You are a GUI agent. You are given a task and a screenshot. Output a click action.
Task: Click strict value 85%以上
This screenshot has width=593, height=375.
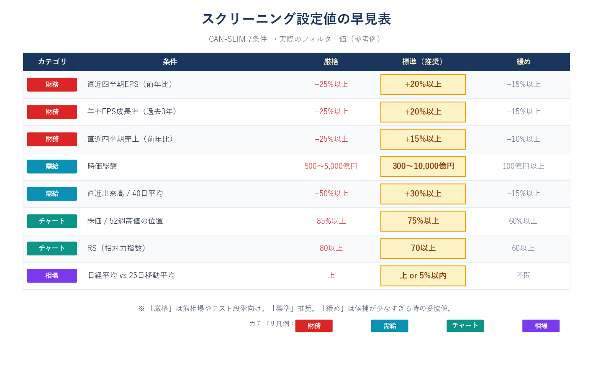pos(331,221)
